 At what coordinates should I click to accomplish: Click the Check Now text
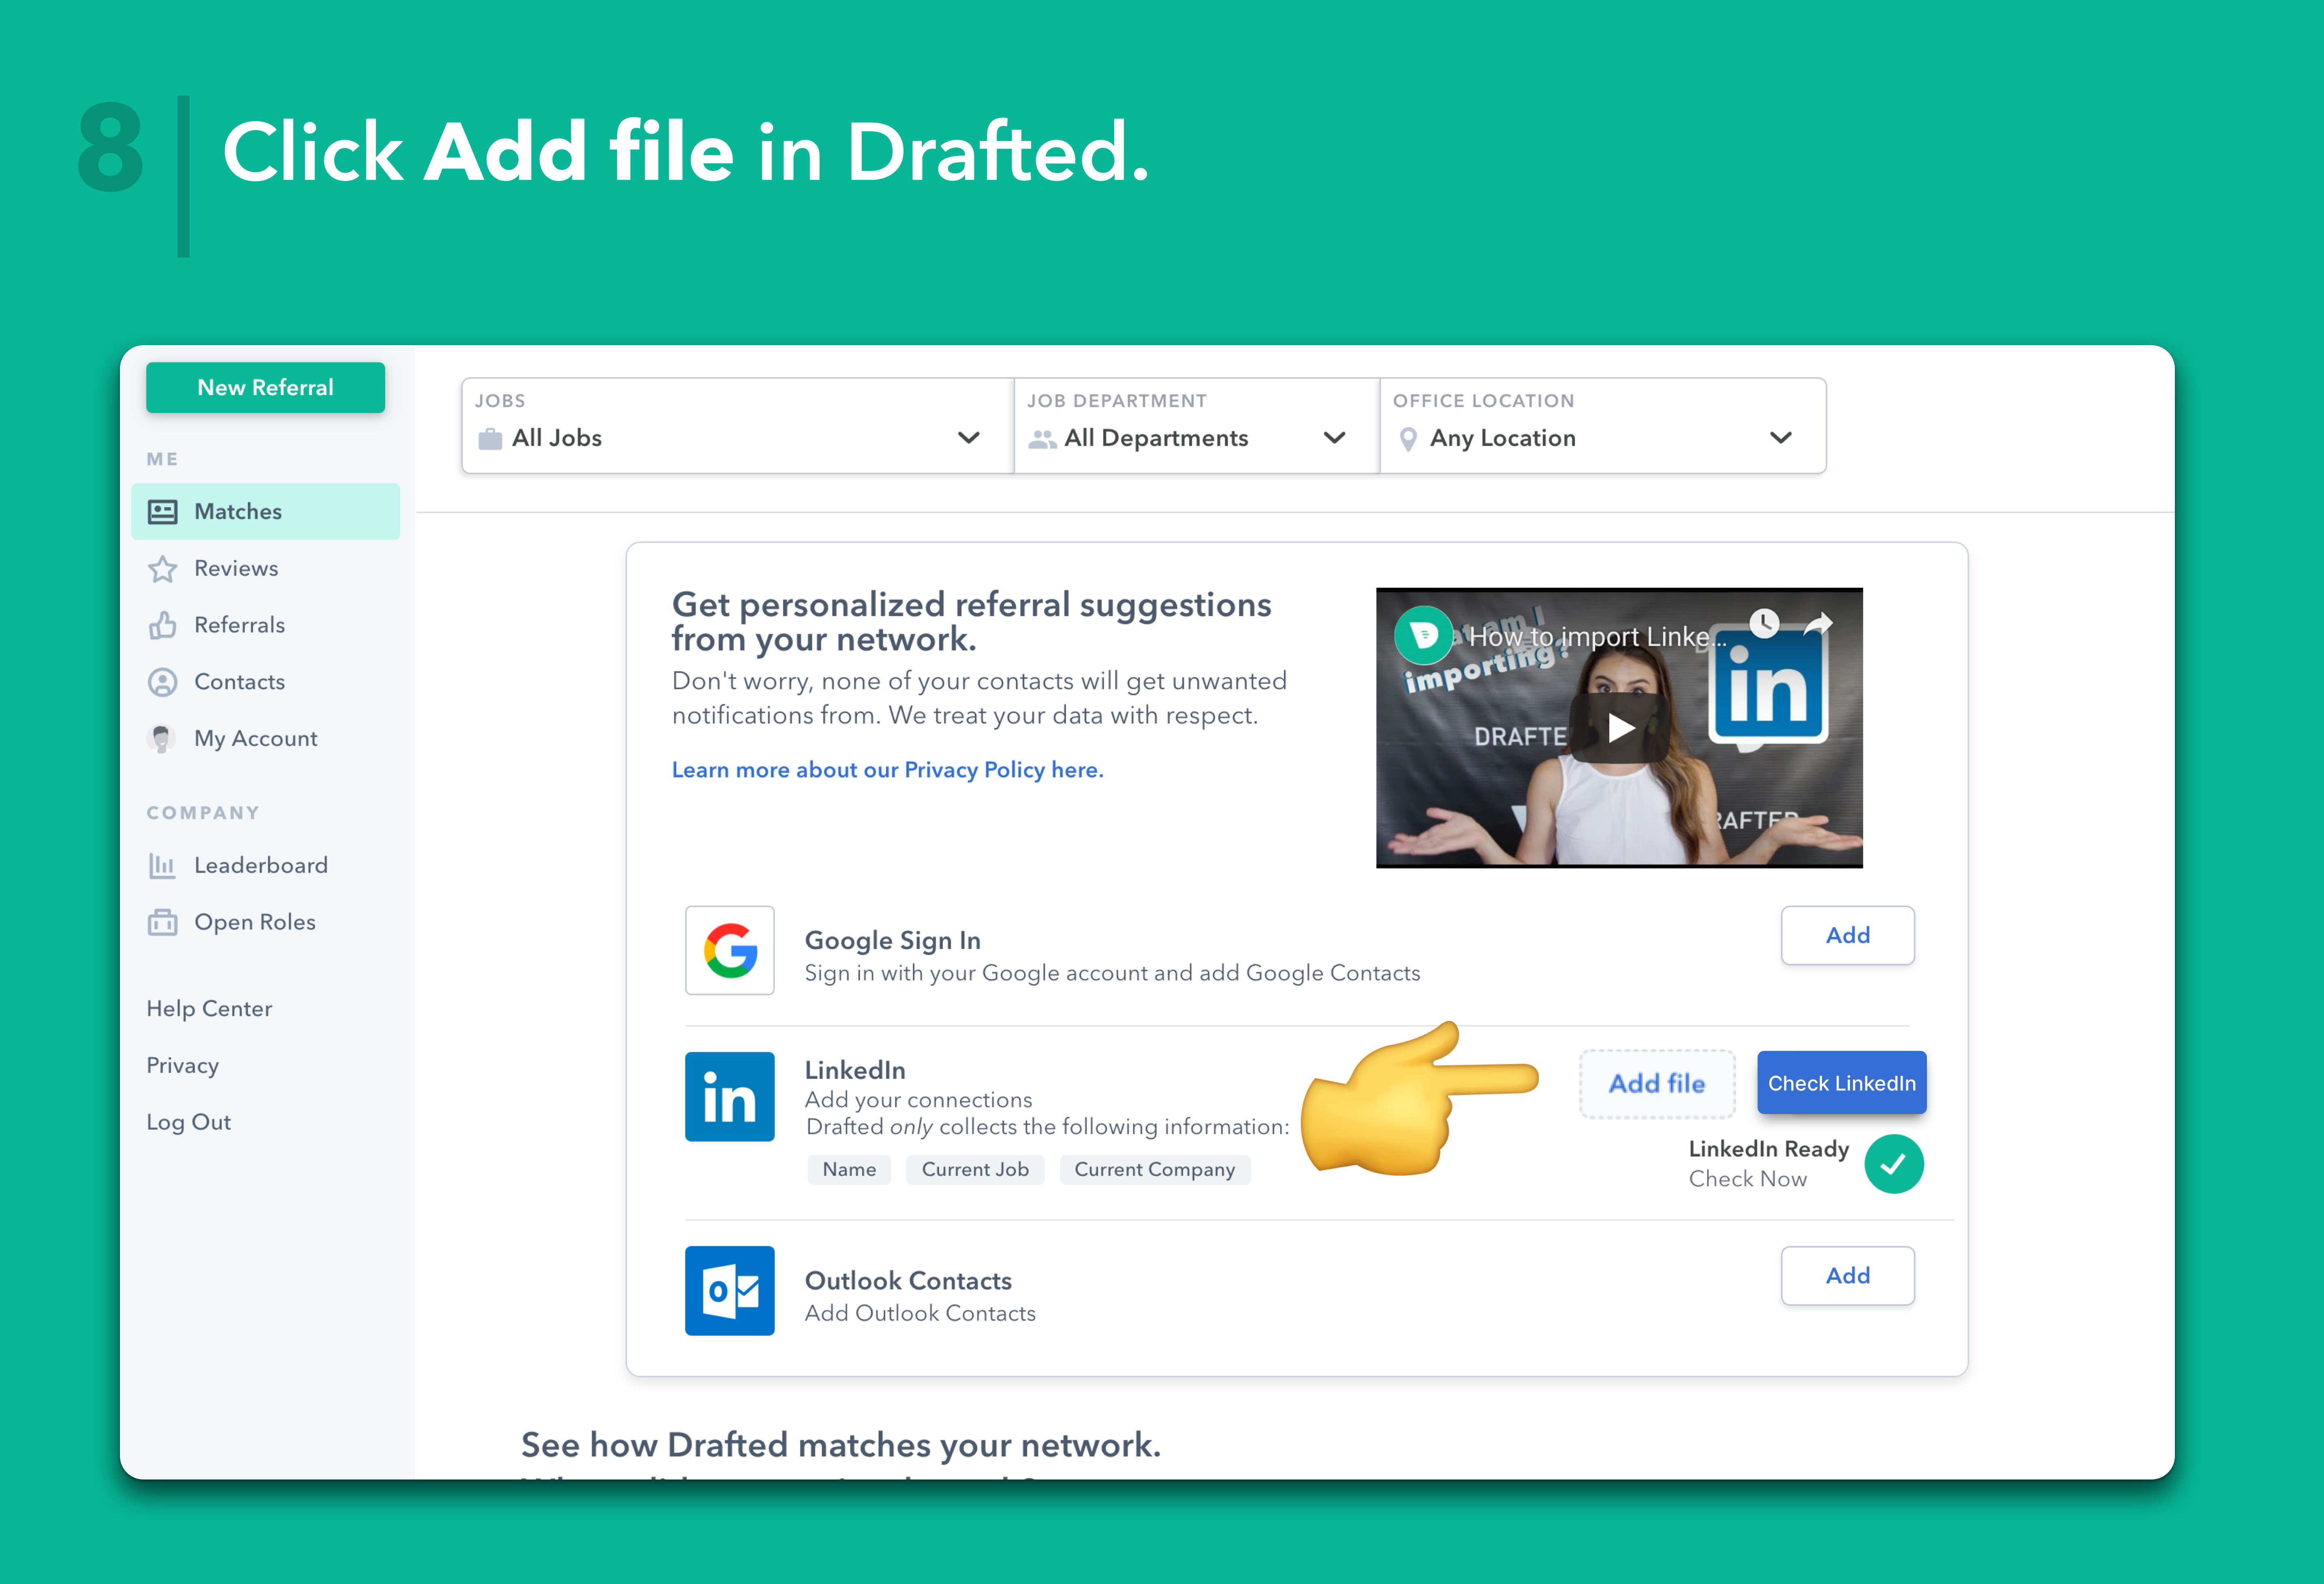(x=1748, y=1179)
